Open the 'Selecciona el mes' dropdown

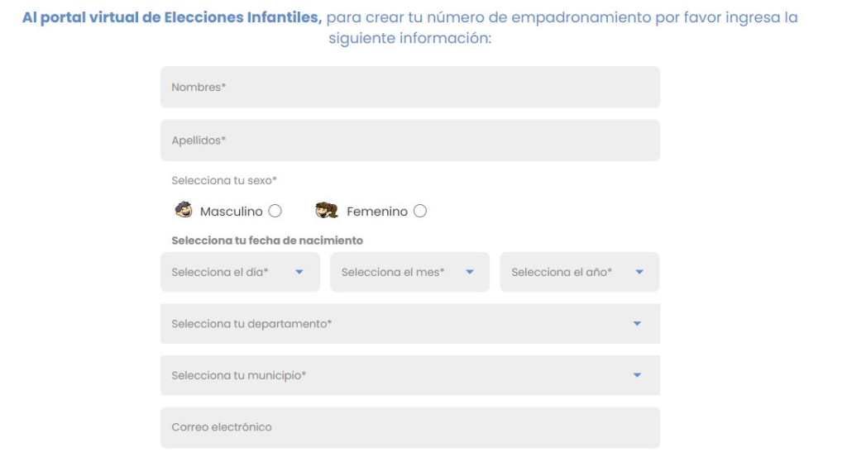coord(402,272)
